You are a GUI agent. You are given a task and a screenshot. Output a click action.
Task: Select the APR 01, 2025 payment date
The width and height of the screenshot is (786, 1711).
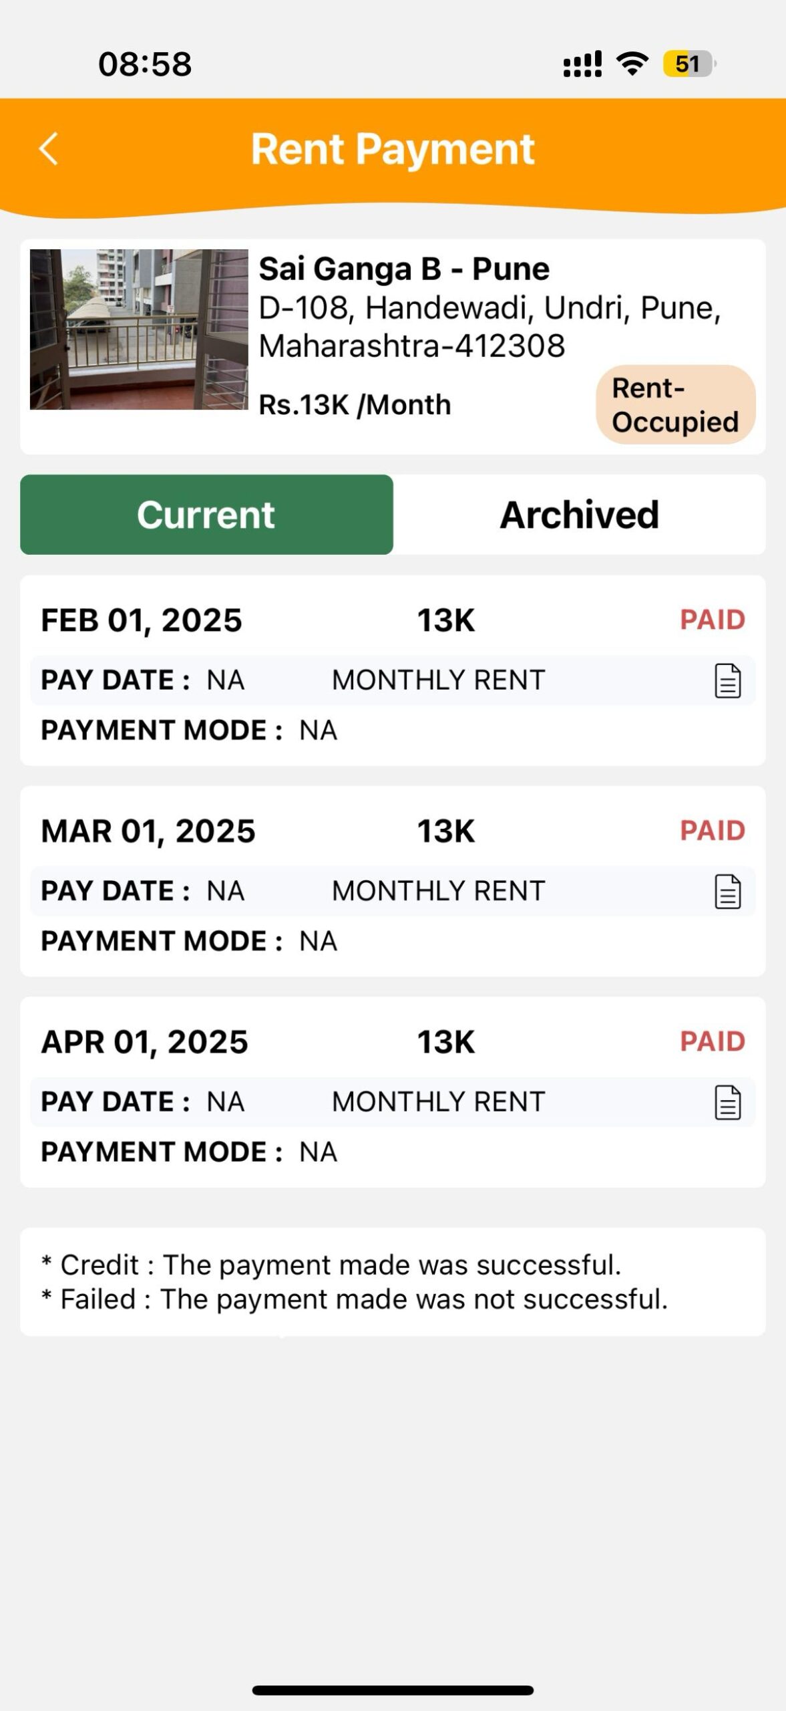[x=144, y=1042]
